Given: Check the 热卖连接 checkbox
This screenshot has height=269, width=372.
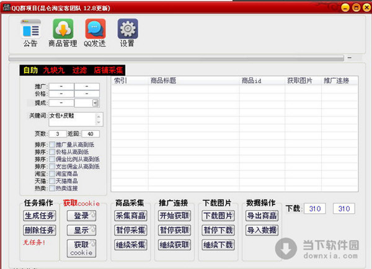Looking at the screenshot, I should point(52,188).
